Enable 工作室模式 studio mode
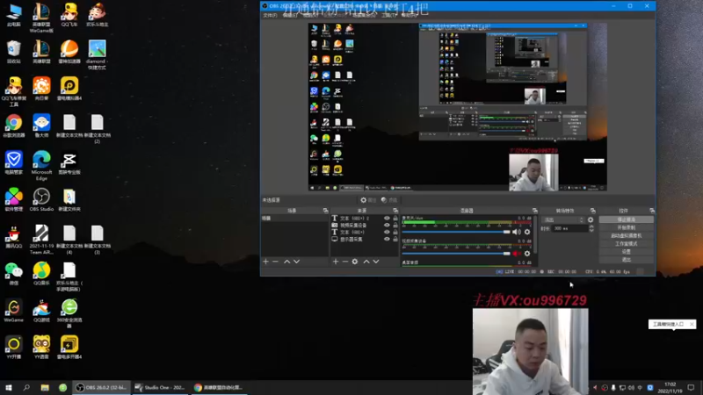Screen dimensions: 703x395 point(626,244)
